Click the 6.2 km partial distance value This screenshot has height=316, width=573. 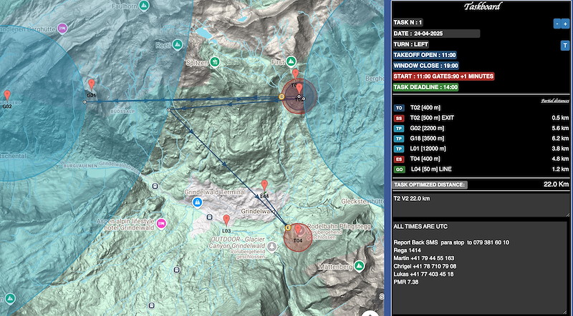pyautogui.click(x=560, y=139)
